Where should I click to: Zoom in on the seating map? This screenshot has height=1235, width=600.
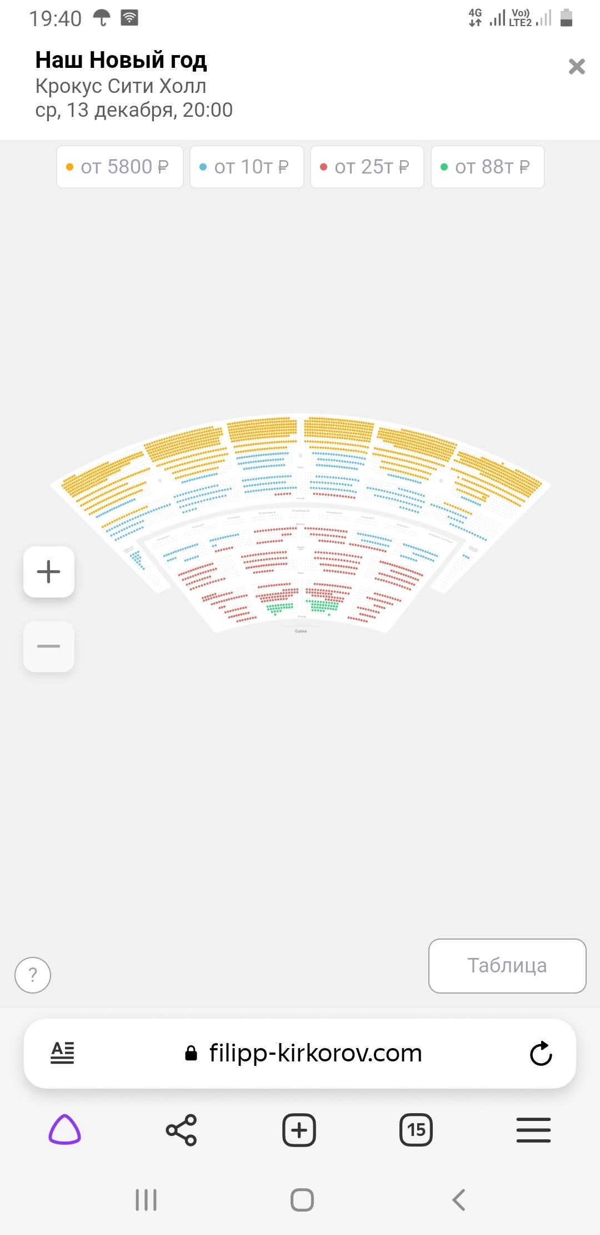pos(49,572)
